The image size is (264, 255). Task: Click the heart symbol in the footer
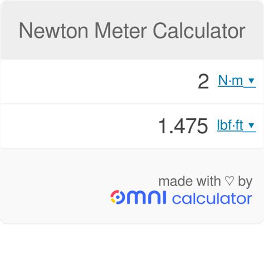(x=229, y=181)
